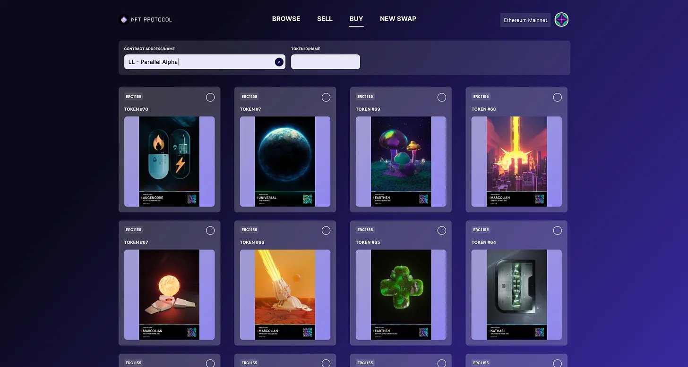The image size is (688, 367).
Task: Open the wallet avatar icon
Action: tap(561, 20)
